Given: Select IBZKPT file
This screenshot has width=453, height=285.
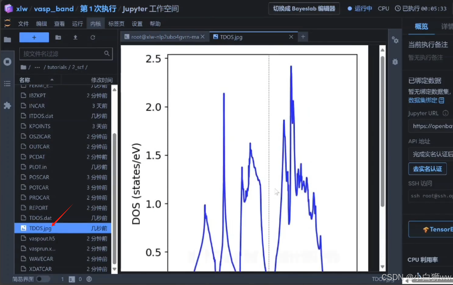Looking at the screenshot, I should tap(63, 96).
